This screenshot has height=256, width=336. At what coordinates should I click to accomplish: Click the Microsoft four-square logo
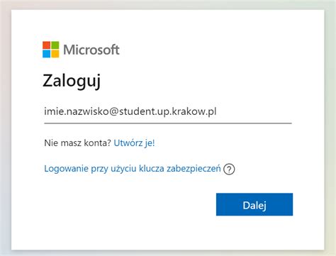point(51,50)
